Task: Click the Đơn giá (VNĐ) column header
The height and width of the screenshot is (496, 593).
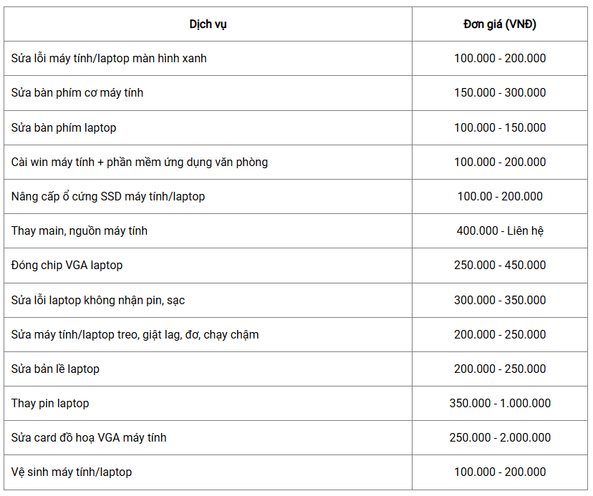Action: point(500,24)
